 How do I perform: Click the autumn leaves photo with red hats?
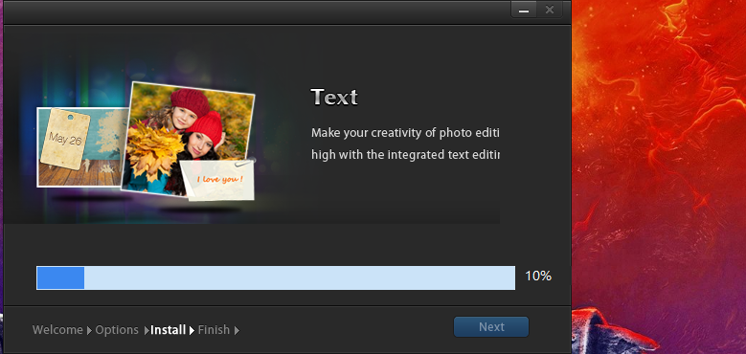(x=188, y=140)
